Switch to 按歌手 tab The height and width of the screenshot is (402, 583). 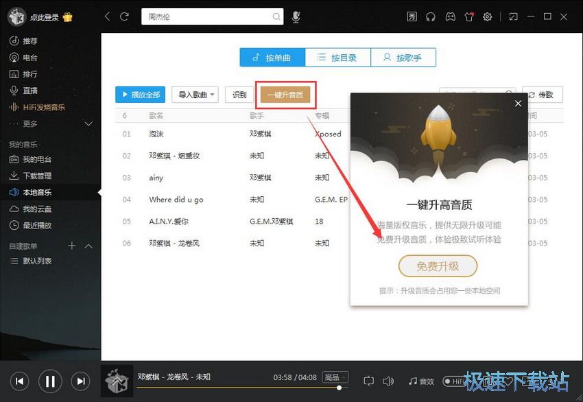pos(403,58)
